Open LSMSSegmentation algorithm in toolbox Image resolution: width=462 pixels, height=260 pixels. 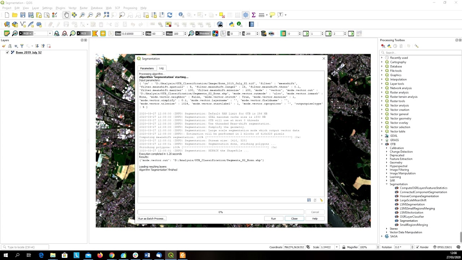pyautogui.click(x=412, y=204)
